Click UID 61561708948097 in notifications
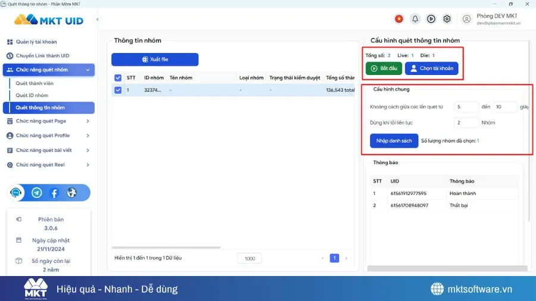Viewport: 536px width, 301px height. [x=409, y=205]
